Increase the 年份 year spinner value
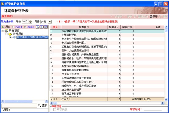The width and height of the screenshot is (169, 113). pos(31,21)
